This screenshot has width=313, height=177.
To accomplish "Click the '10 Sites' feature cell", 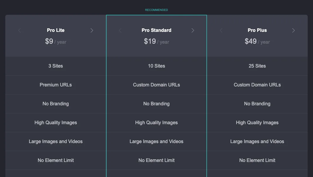I will coord(156,66).
